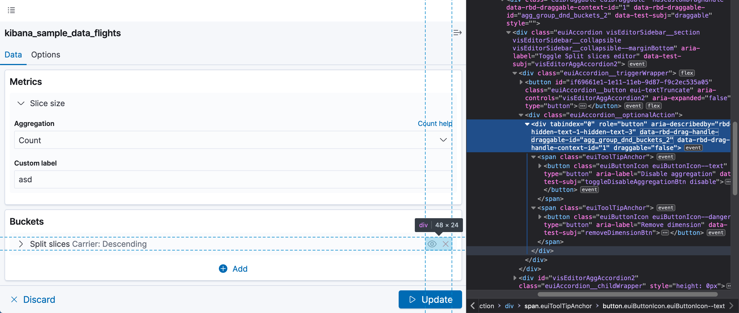Click the event badge on the highlighted div
Image resolution: width=739 pixels, height=313 pixels.
(693, 148)
